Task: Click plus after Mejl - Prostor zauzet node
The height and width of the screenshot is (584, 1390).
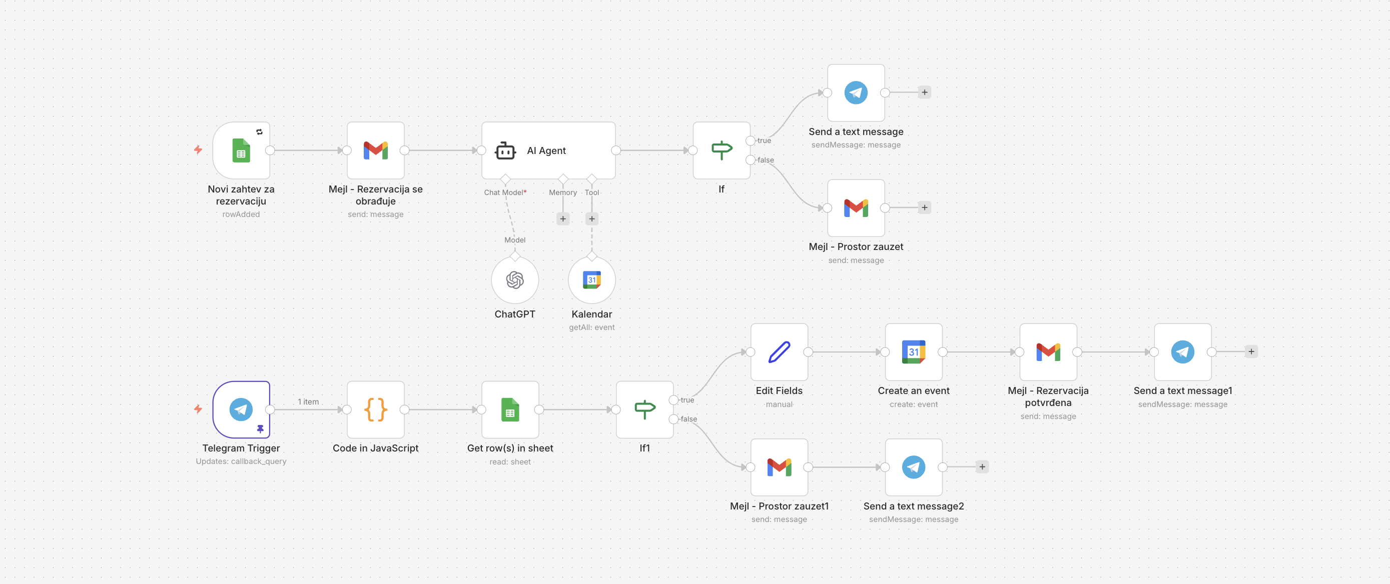Action: point(924,207)
